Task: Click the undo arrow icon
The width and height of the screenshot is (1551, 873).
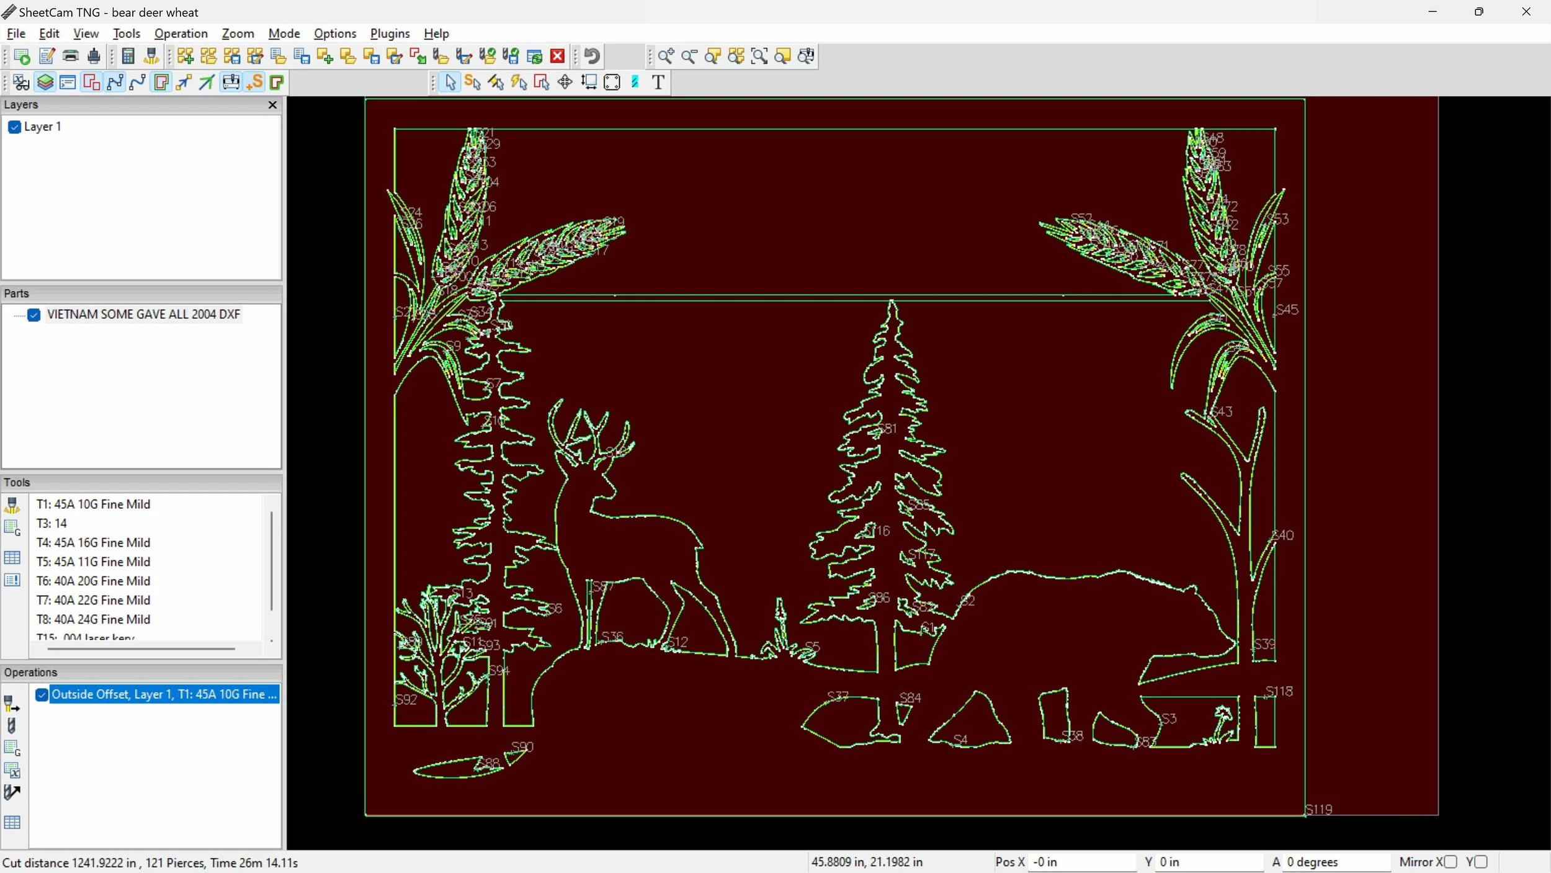Action: coord(592,56)
